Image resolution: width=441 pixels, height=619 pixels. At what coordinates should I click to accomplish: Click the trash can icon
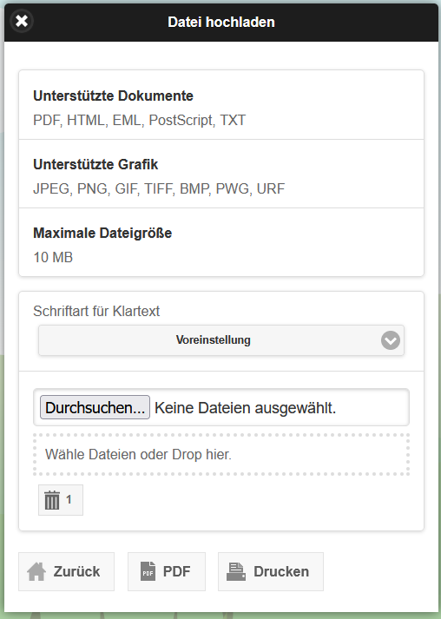[52, 500]
